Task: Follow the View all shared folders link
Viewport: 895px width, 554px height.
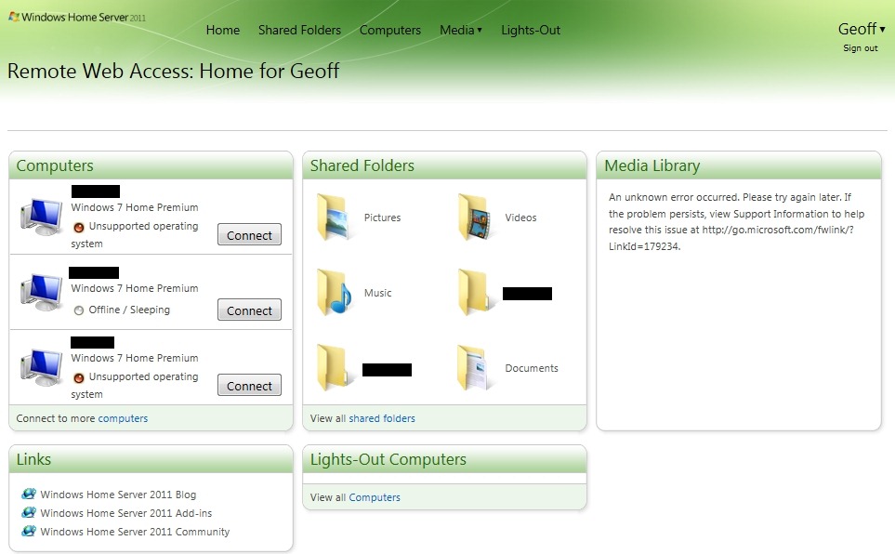Action: tap(382, 418)
